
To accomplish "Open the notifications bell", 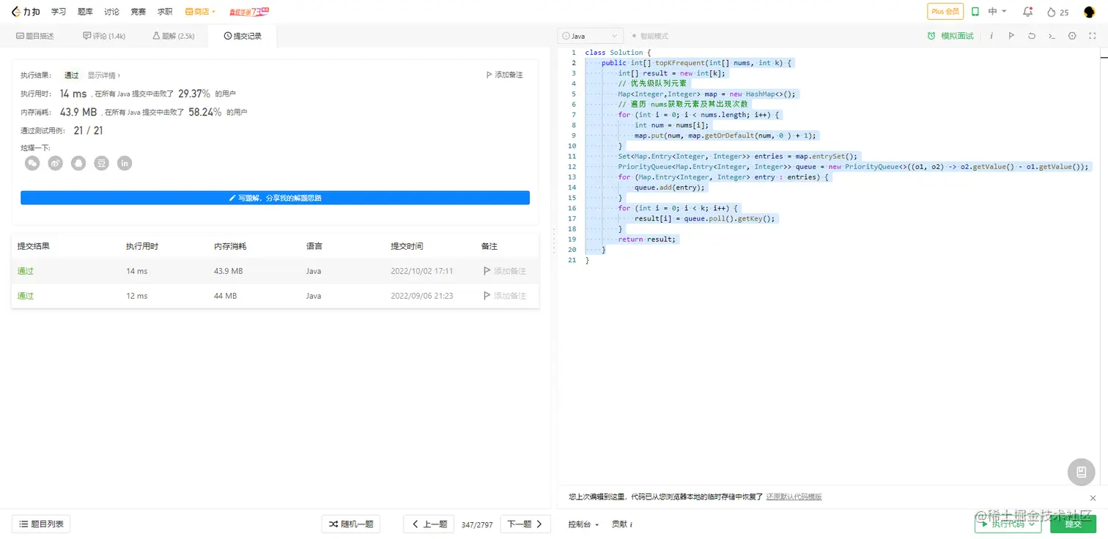I will coord(1027,12).
